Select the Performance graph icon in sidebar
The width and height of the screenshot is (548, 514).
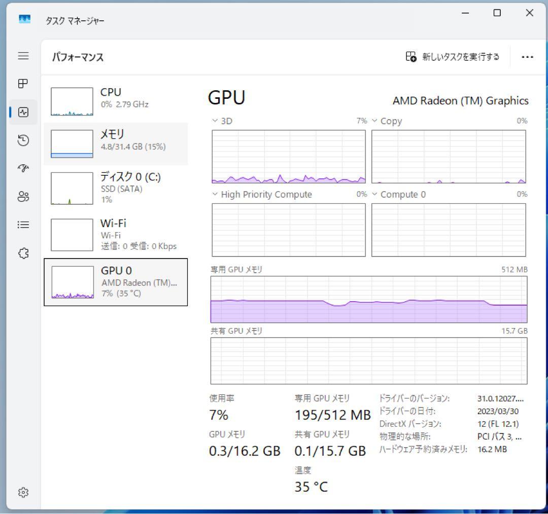pyautogui.click(x=23, y=112)
